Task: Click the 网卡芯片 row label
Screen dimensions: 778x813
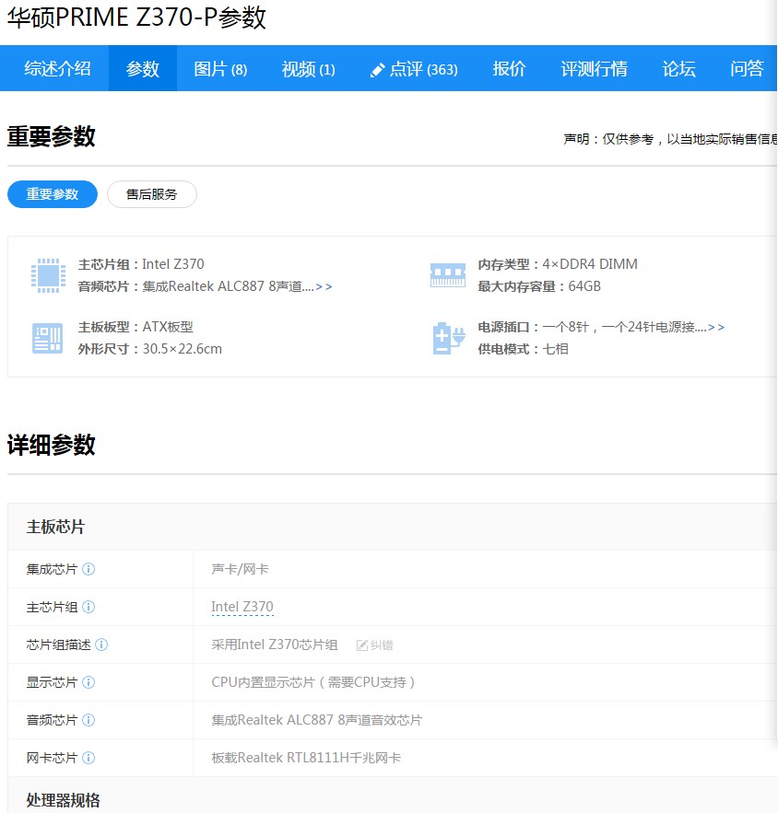Action: coord(52,758)
